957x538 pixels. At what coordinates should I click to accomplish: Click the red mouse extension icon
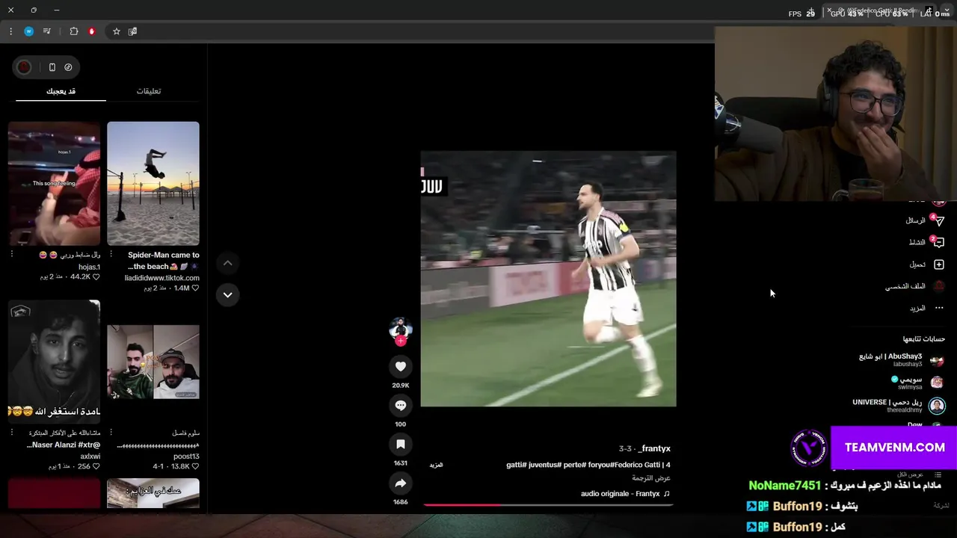coord(92,31)
